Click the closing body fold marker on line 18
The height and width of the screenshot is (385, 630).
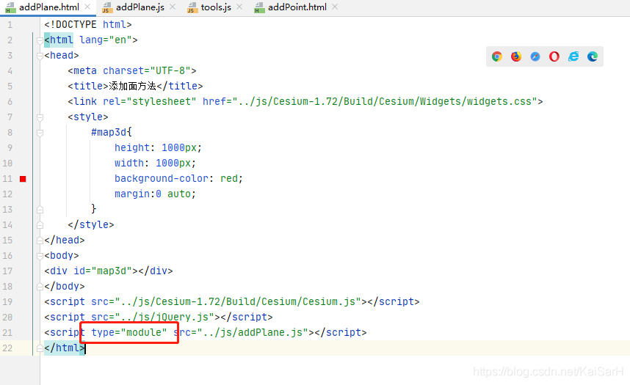click(40, 287)
